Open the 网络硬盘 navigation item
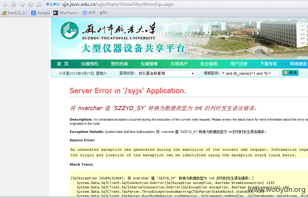The image size is (308, 198). (x=298, y=64)
